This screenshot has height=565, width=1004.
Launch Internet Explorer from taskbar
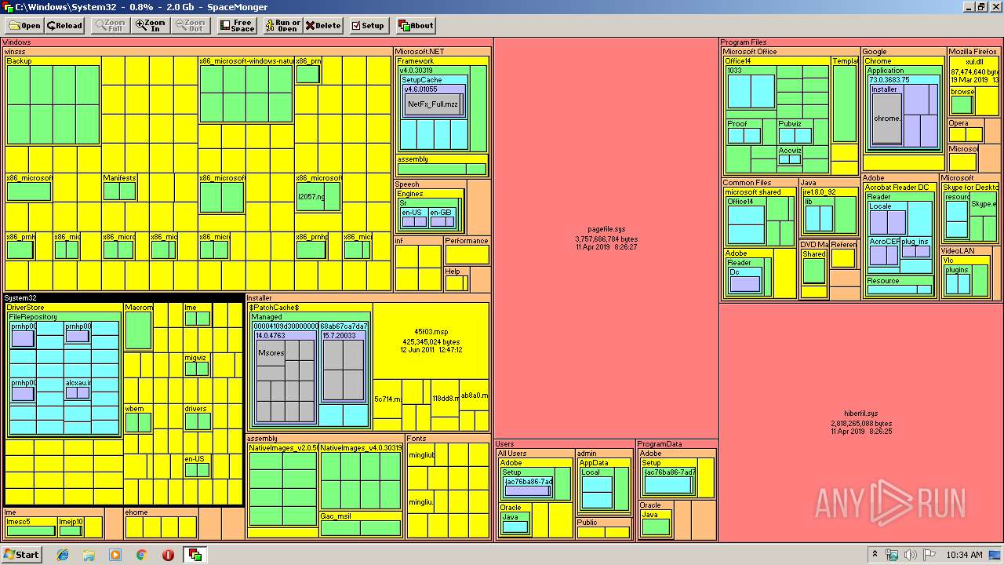click(63, 555)
